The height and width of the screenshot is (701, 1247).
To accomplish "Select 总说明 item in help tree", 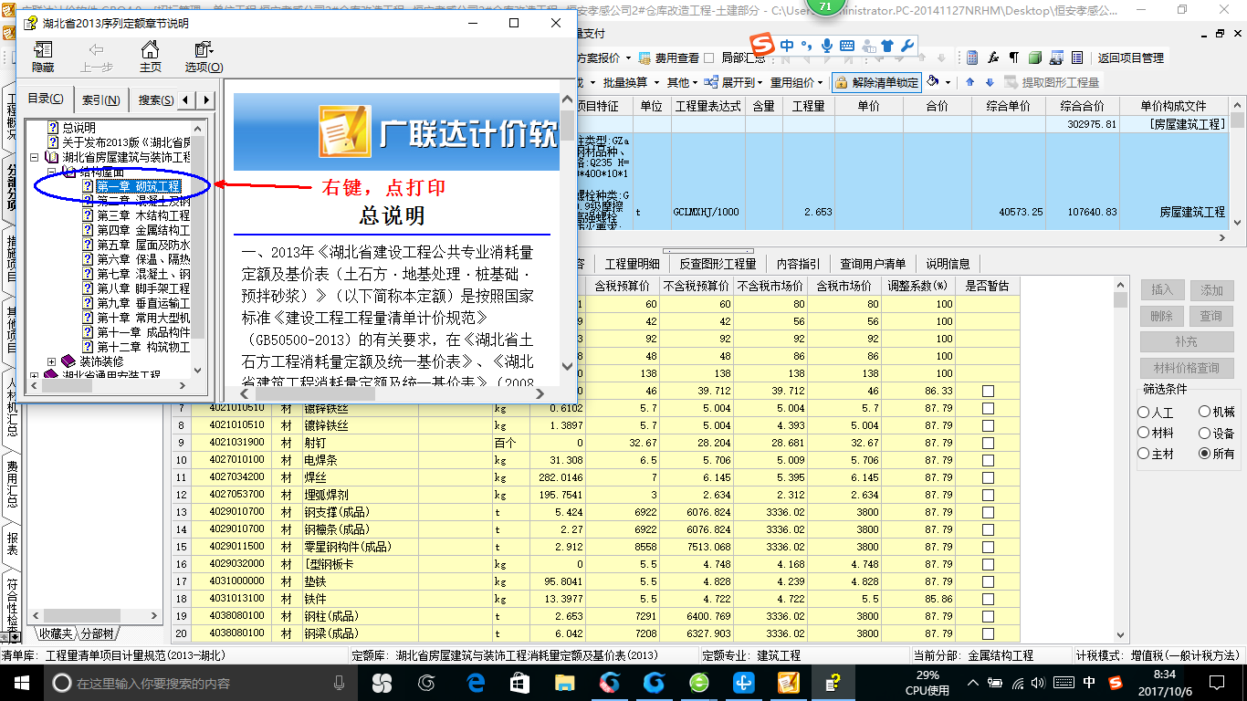I will point(79,128).
